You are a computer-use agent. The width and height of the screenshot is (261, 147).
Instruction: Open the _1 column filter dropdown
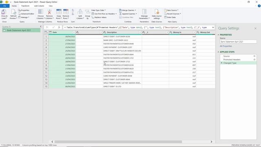167,32
